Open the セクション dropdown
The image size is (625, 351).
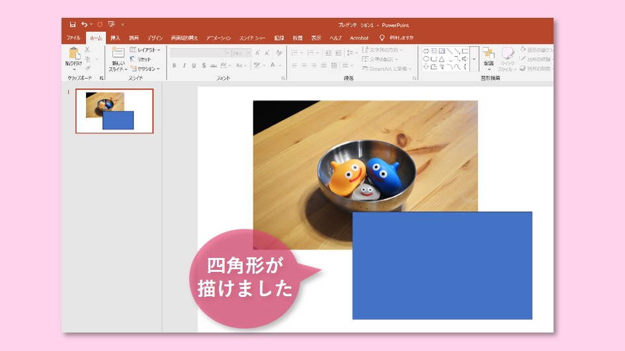click(x=145, y=69)
